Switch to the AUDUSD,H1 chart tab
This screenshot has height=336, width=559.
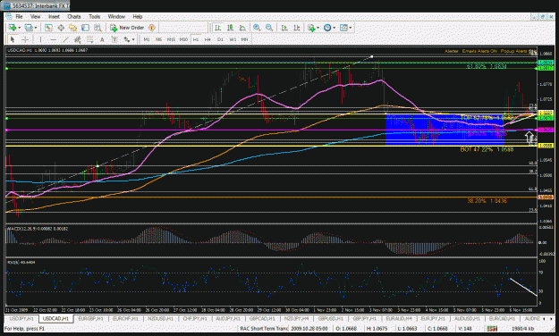[x=467, y=318]
